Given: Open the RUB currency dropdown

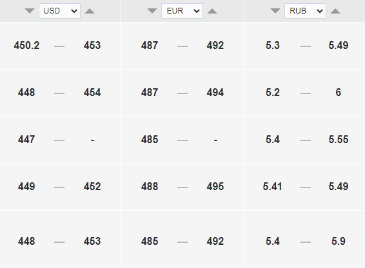Looking at the screenshot, I should click(305, 11).
